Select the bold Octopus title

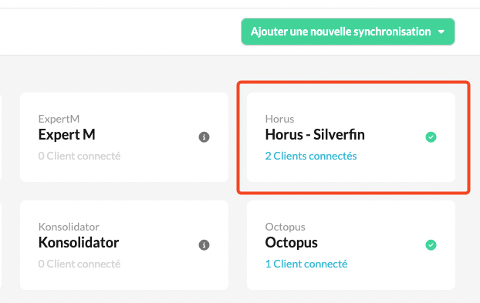(291, 243)
